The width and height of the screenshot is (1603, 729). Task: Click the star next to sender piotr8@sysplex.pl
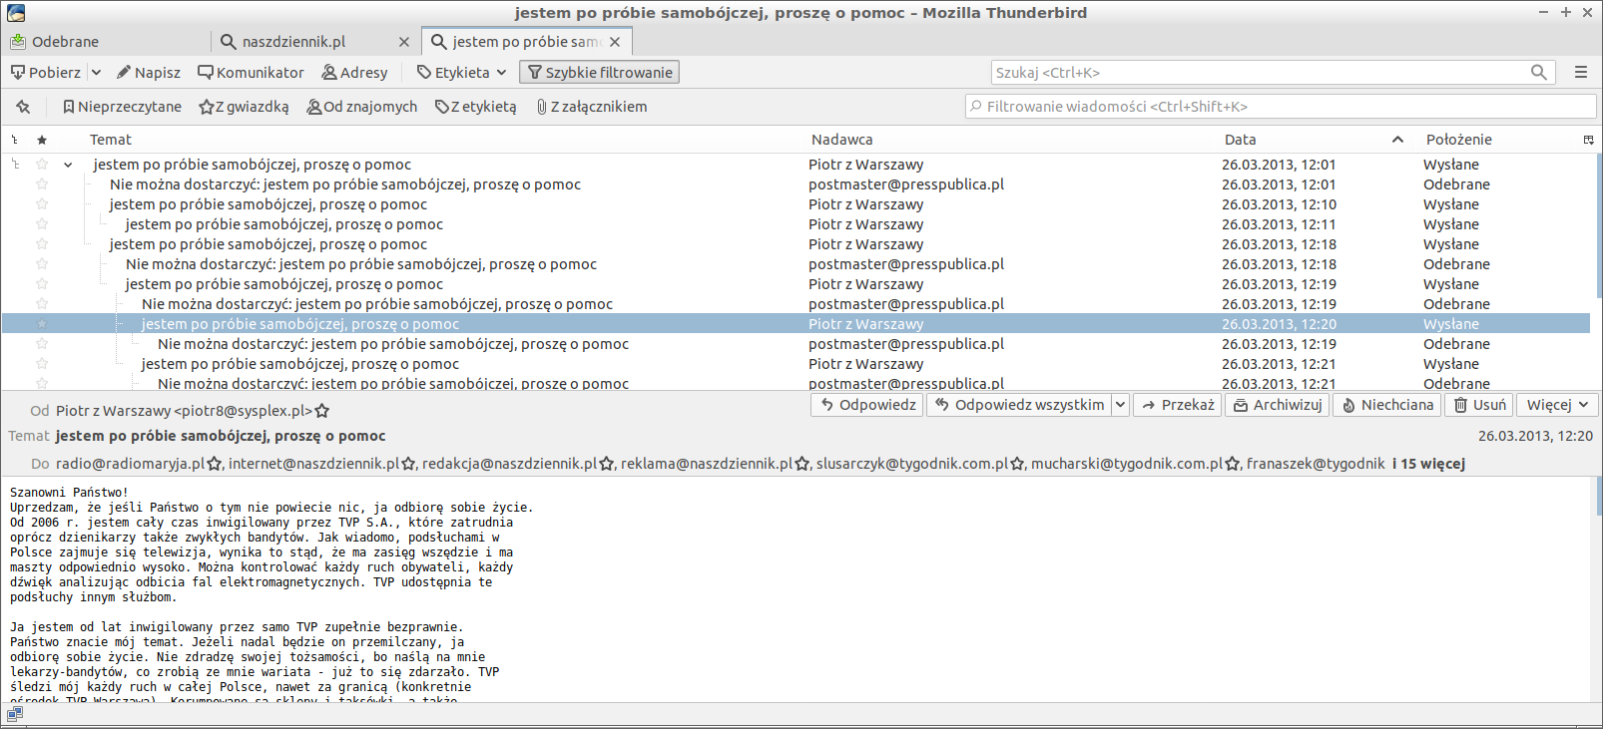[x=322, y=411]
